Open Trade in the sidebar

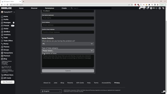tap(4, 38)
